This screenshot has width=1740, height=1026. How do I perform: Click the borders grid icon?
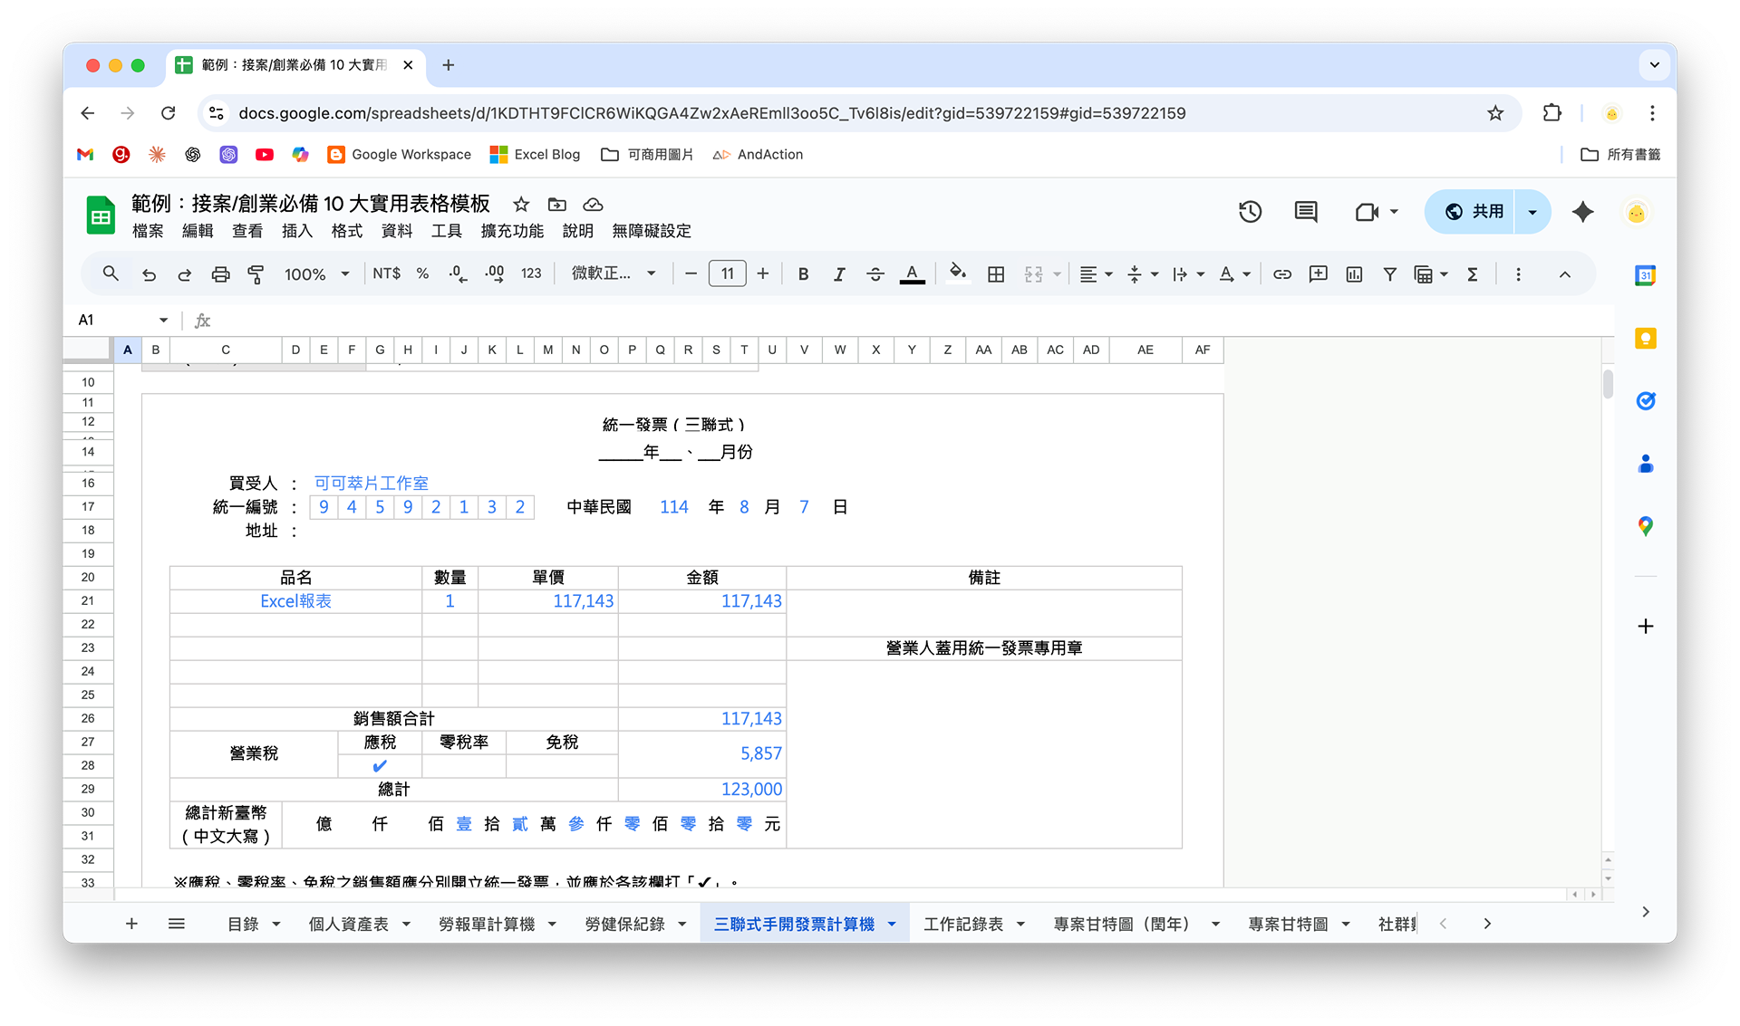point(996,274)
